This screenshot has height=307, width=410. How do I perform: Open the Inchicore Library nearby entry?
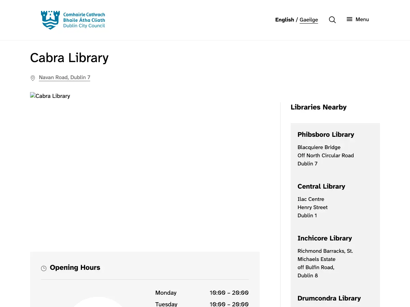(x=325, y=238)
